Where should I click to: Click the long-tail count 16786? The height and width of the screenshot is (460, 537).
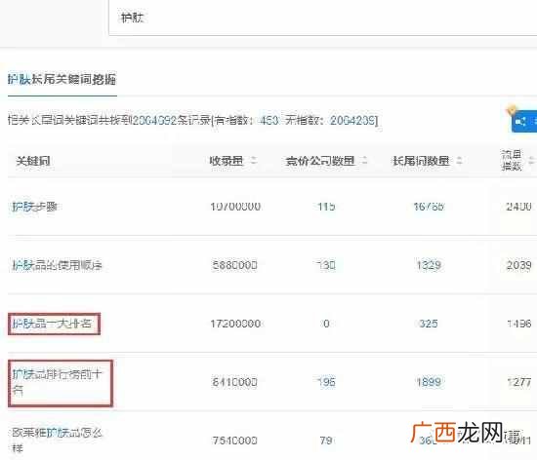click(429, 207)
